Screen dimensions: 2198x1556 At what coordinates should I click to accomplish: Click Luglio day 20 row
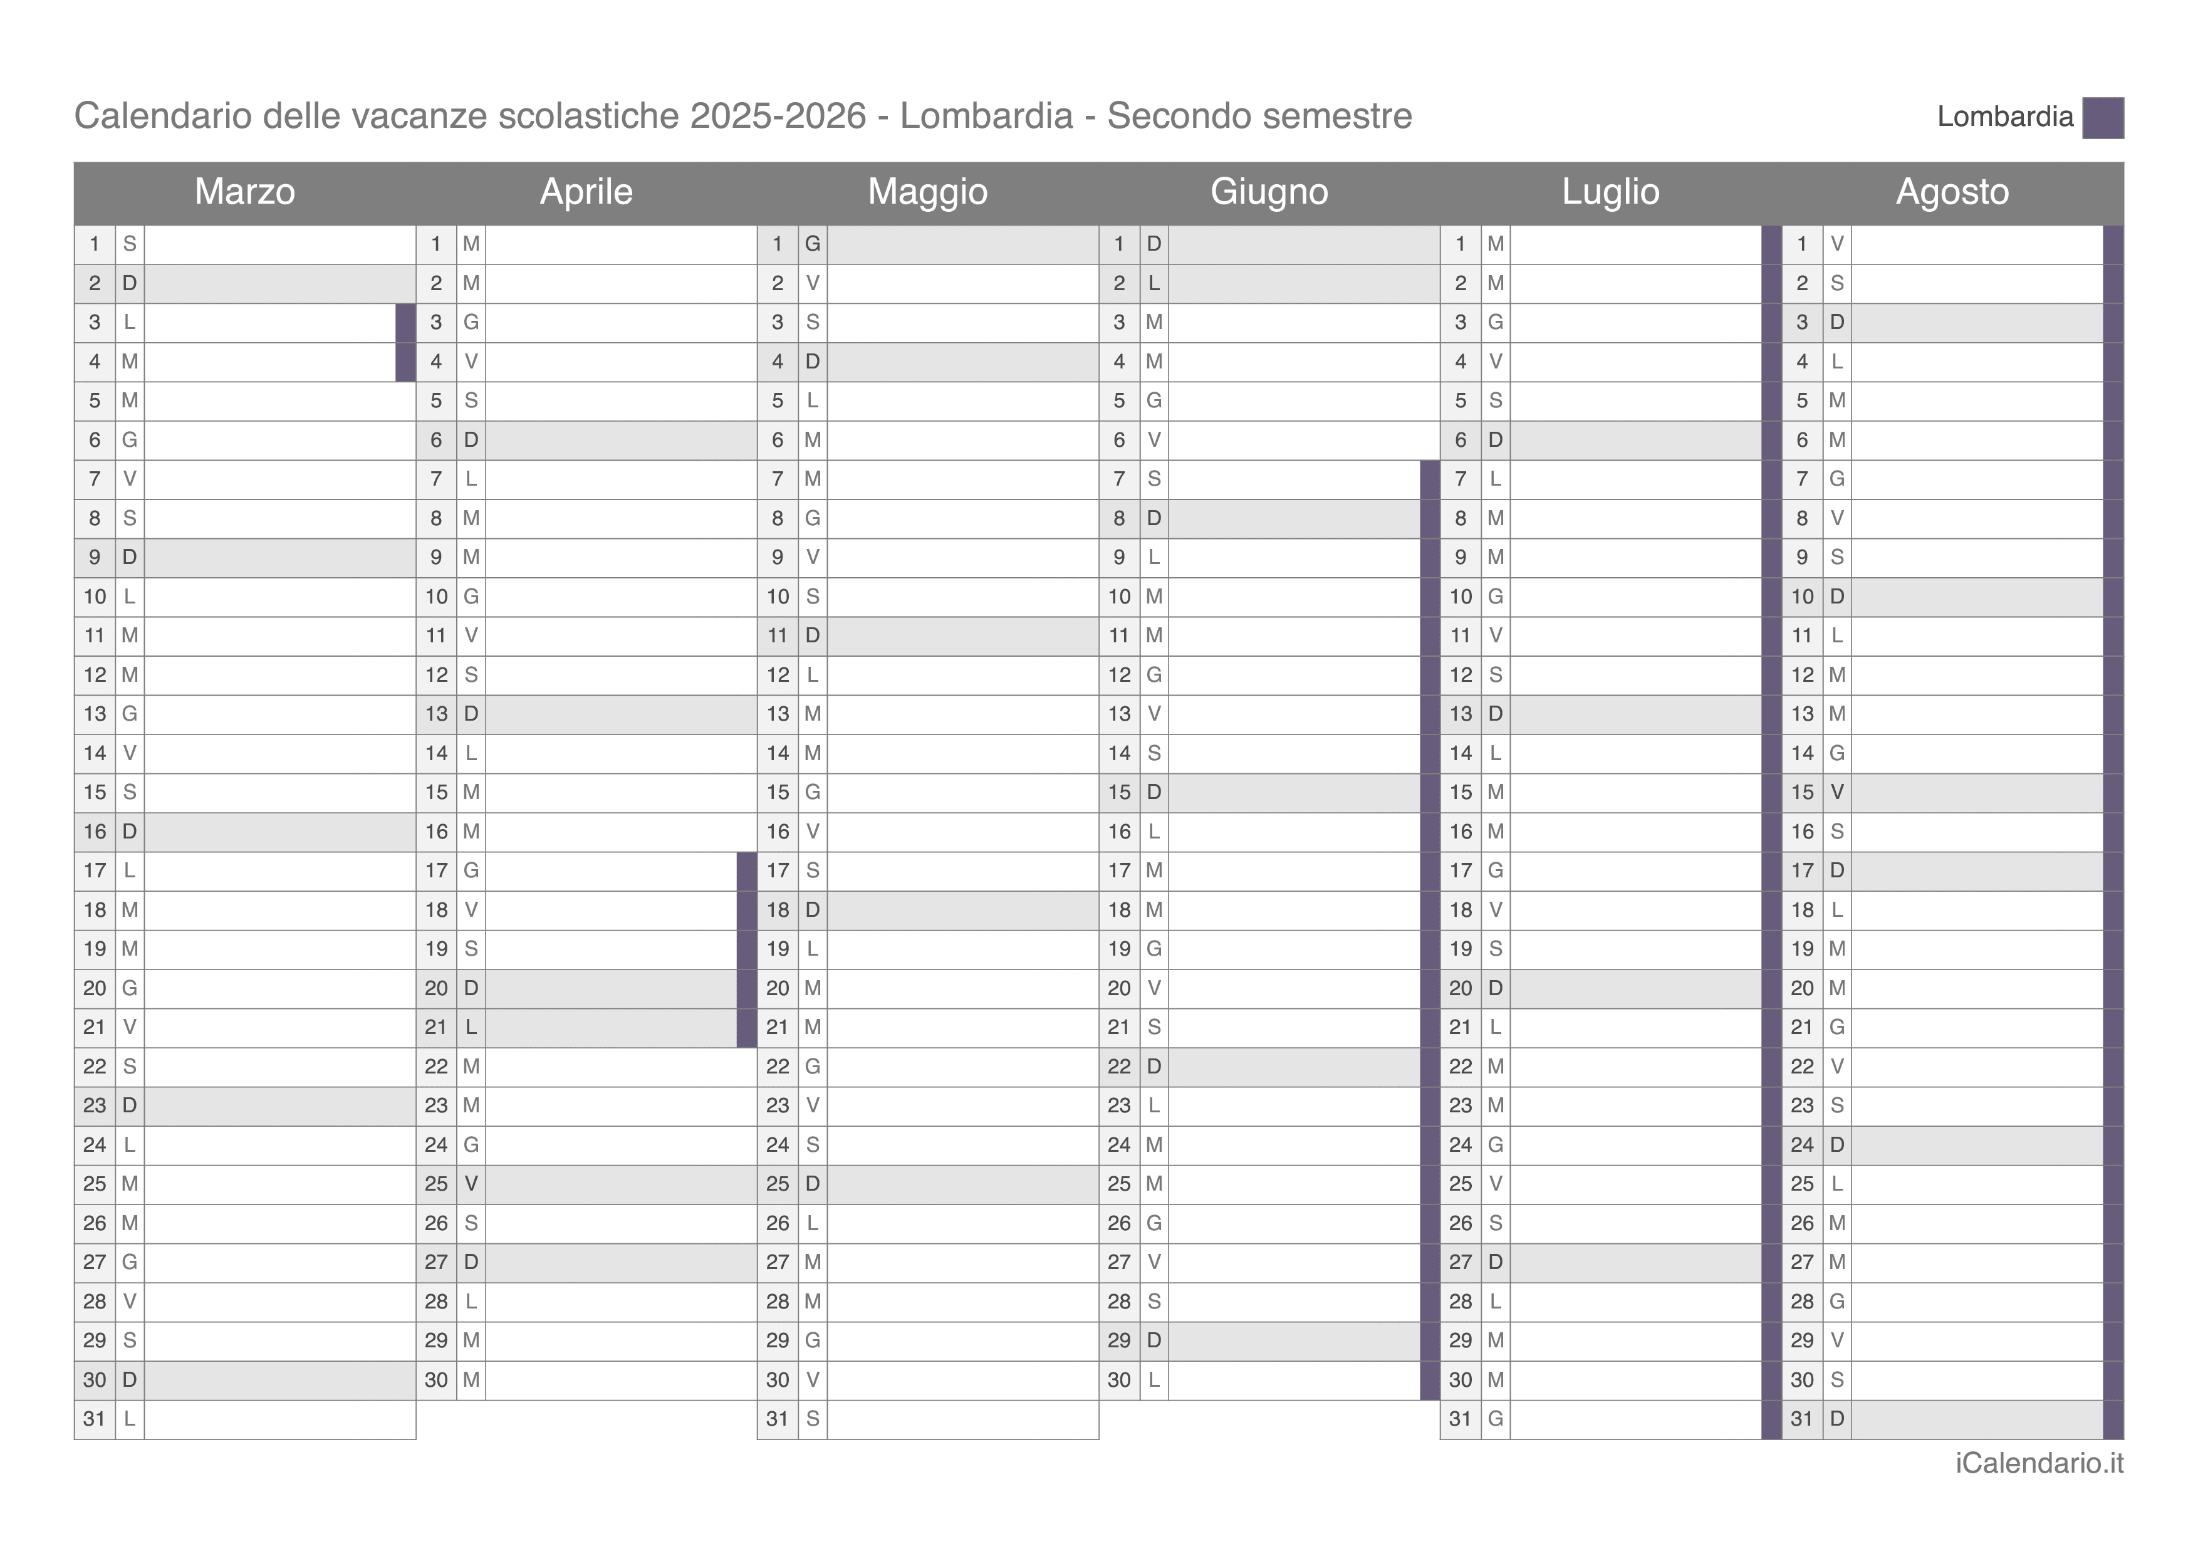[1611, 989]
